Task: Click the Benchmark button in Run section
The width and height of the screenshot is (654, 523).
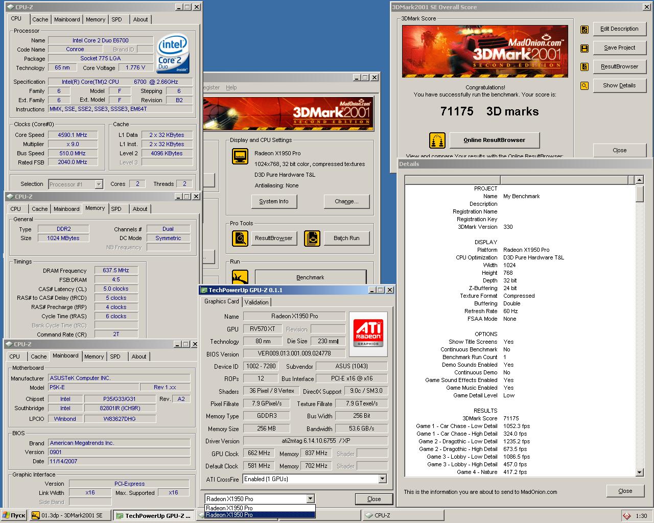Action: [x=310, y=277]
